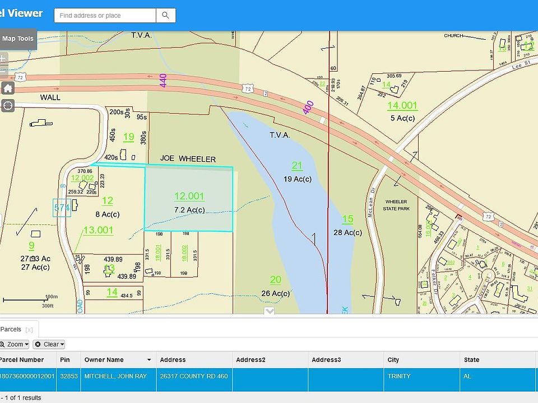The height and width of the screenshot is (403, 538).
Task: Click the JOE WHEELER map label
Action: [x=188, y=158]
